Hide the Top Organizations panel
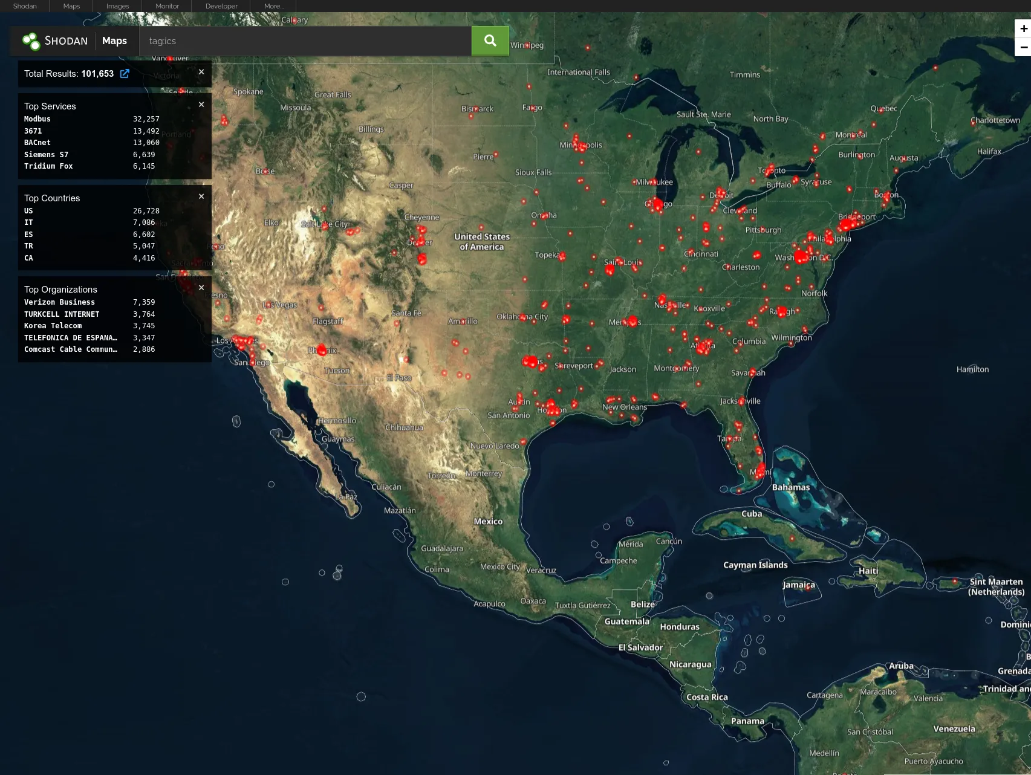 [x=201, y=287]
